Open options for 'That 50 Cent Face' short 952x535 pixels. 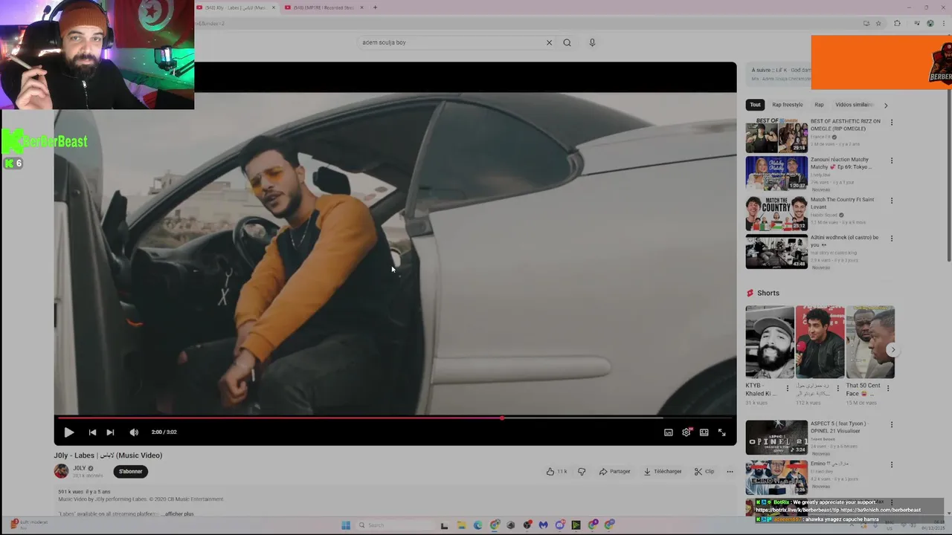[887, 388]
